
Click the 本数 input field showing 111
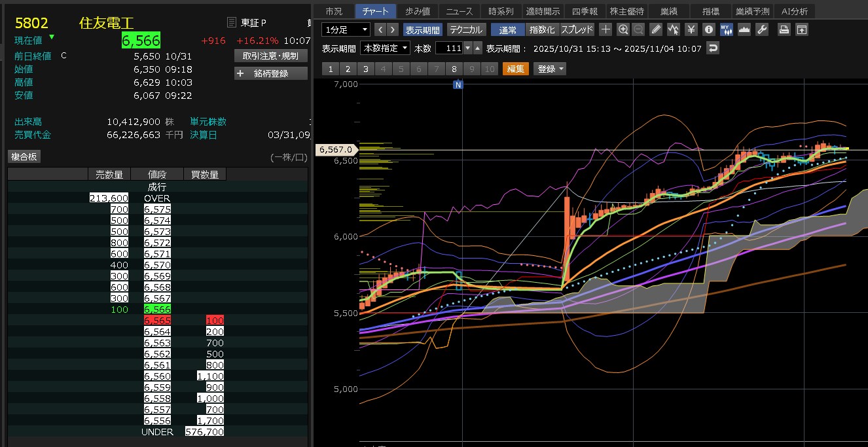(x=449, y=48)
